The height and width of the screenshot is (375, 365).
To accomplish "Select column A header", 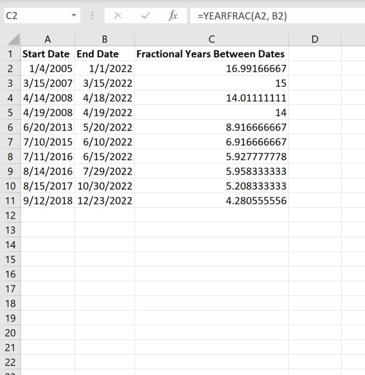I will coord(47,39).
